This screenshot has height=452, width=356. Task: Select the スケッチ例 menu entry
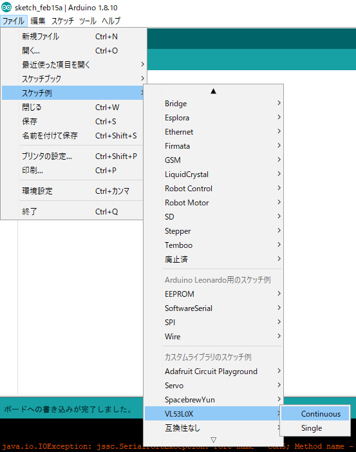pos(72,93)
